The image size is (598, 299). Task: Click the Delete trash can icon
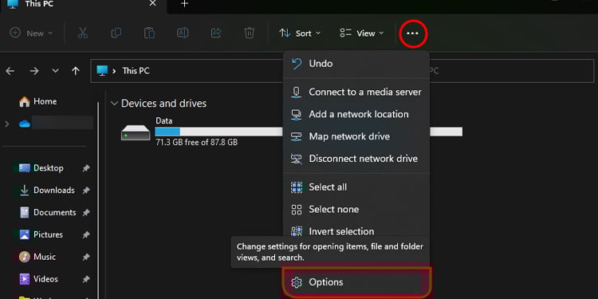[x=249, y=33]
